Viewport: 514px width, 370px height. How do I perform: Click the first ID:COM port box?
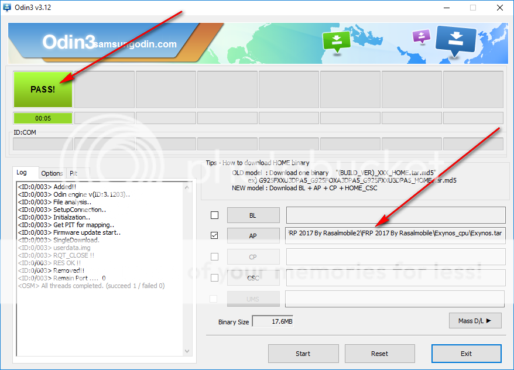click(x=43, y=144)
